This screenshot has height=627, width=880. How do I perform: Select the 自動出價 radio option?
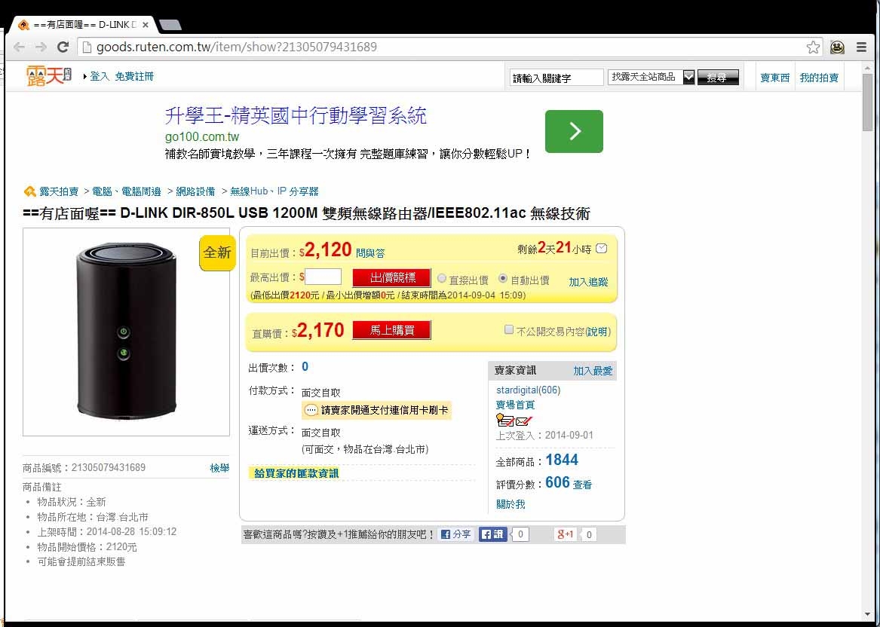click(x=503, y=278)
